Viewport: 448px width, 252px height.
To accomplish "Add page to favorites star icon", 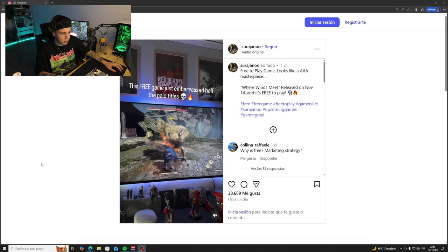I will [408, 9].
